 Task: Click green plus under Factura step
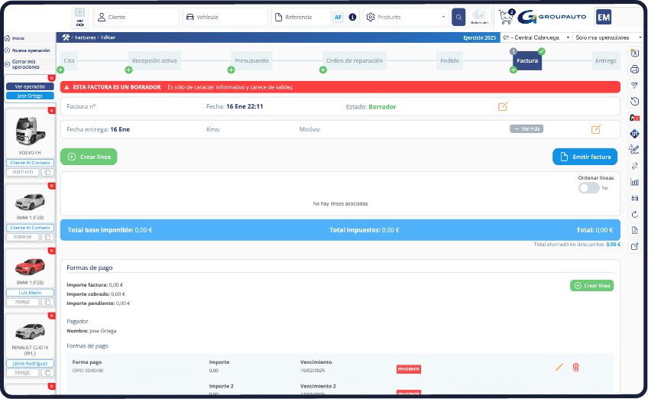[514, 70]
